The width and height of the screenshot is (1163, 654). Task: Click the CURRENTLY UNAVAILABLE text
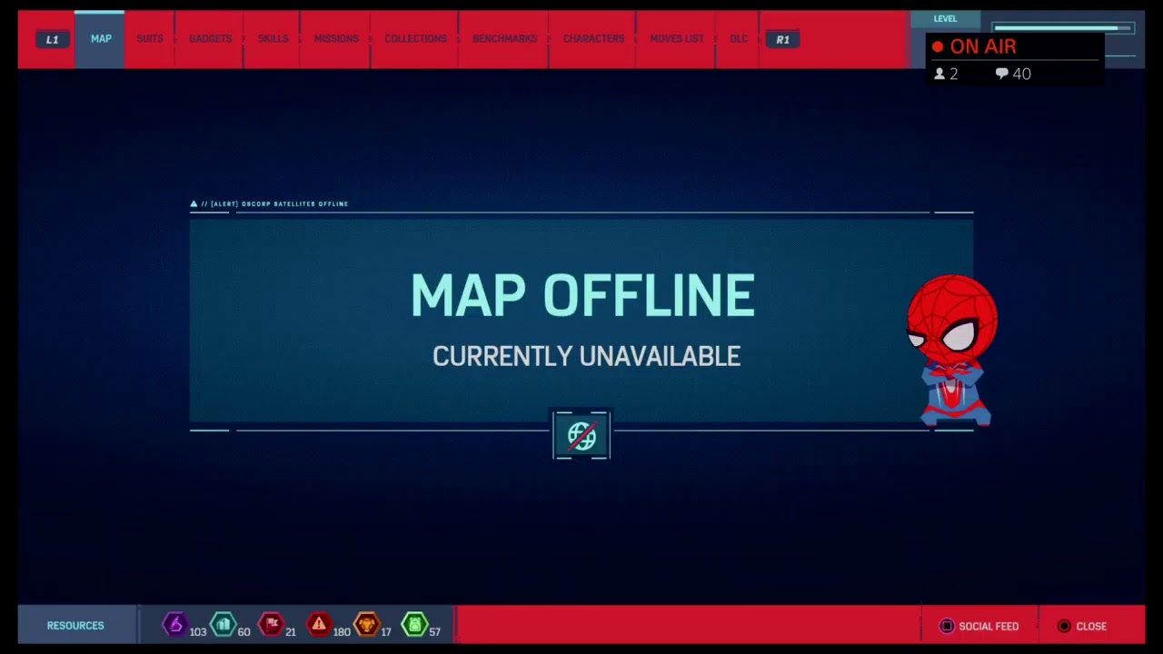coord(586,356)
